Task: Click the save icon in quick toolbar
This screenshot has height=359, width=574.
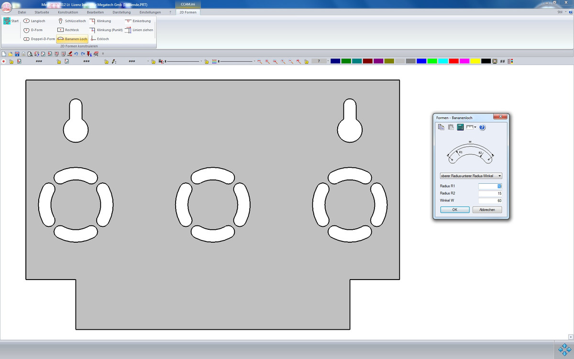Action: pyautogui.click(x=17, y=54)
